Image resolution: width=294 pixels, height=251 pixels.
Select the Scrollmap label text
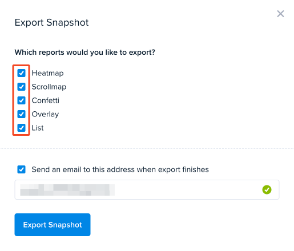[x=49, y=87]
